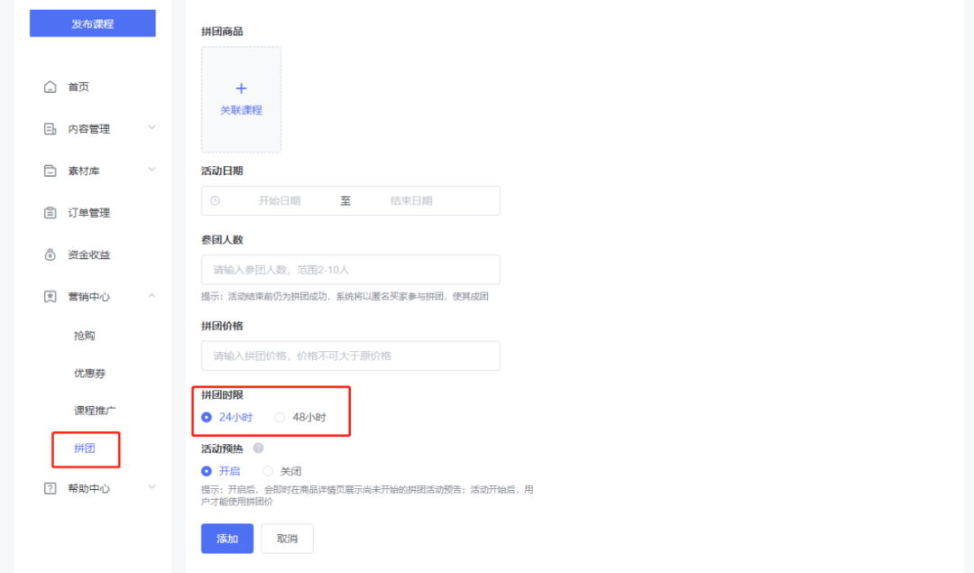The image size is (974, 573).
Task: Click the 营销中心 label text
Action: (88, 297)
